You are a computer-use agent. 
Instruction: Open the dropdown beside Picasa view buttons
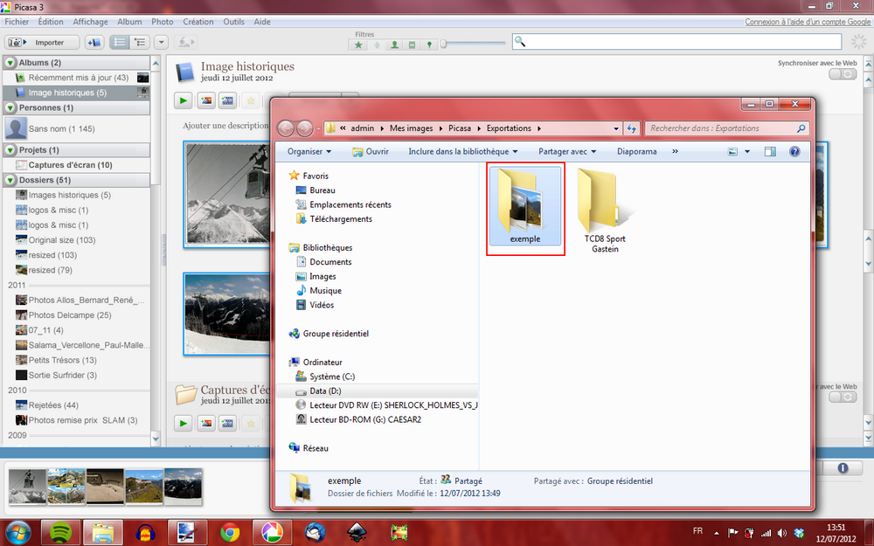point(161,42)
